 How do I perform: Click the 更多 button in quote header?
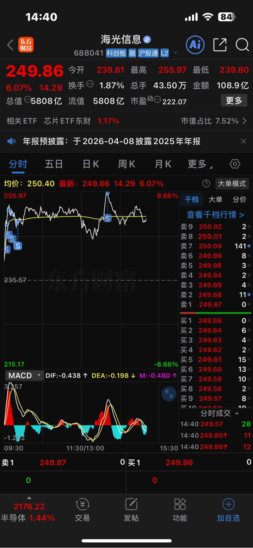pos(234,101)
